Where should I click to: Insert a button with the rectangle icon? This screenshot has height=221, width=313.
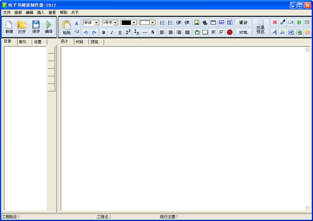[205, 32]
